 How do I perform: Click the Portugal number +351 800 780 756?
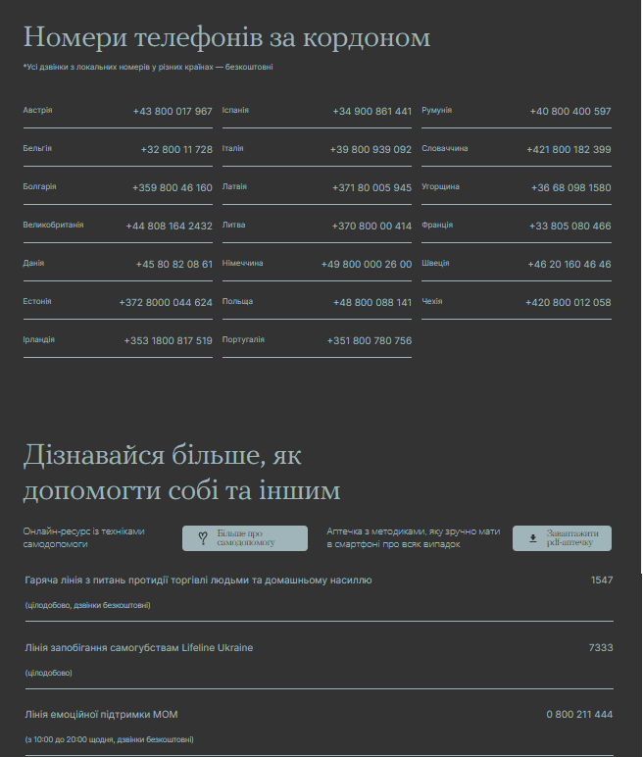pos(370,341)
